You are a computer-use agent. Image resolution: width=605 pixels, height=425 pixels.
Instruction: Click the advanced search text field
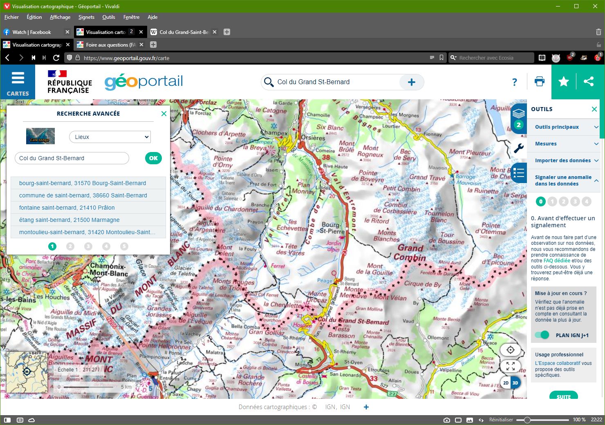pyautogui.click(x=72, y=158)
